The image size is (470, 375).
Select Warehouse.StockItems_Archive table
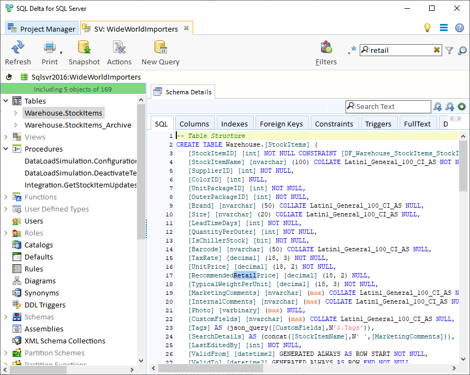(x=78, y=125)
